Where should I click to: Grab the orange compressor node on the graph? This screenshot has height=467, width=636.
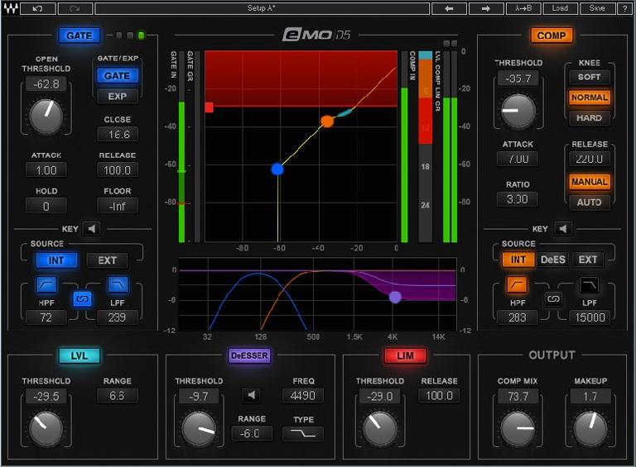pos(327,121)
